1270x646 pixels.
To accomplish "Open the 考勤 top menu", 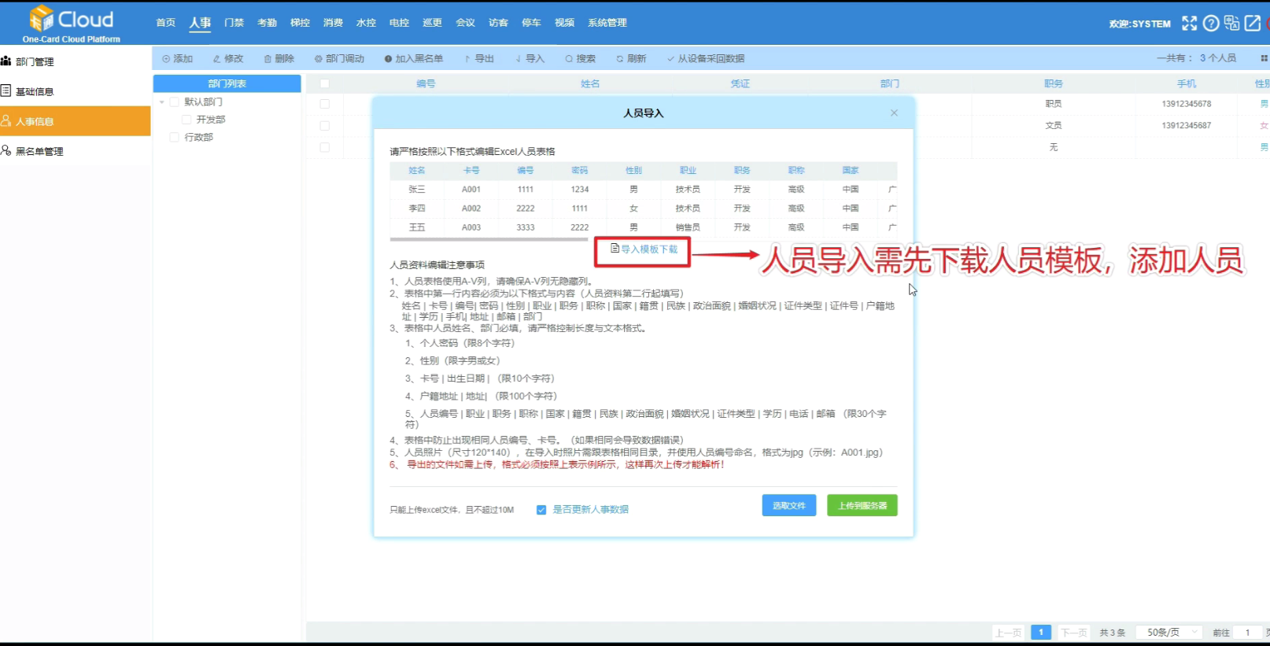I will tap(267, 23).
